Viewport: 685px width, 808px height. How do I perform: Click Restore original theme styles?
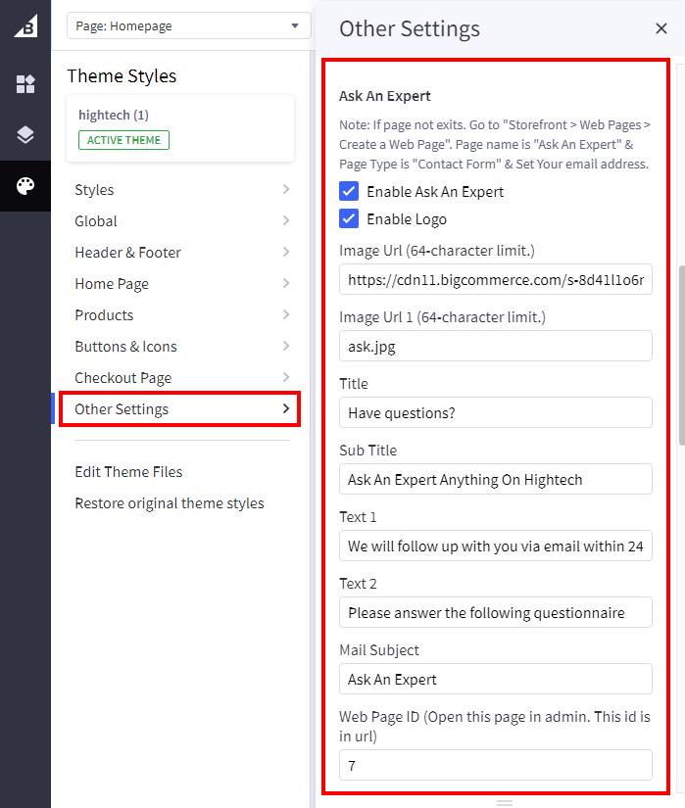click(x=169, y=503)
